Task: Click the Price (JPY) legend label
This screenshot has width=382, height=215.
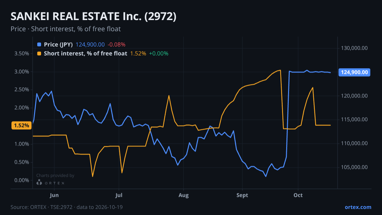Action: coord(59,45)
